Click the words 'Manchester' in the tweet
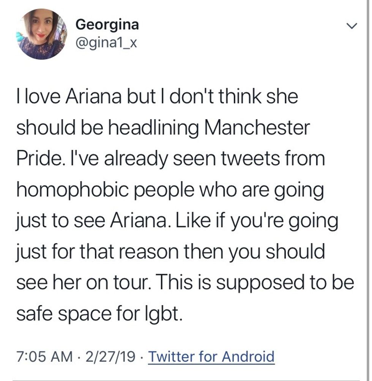The height and width of the screenshot is (381, 372). (x=257, y=128)
